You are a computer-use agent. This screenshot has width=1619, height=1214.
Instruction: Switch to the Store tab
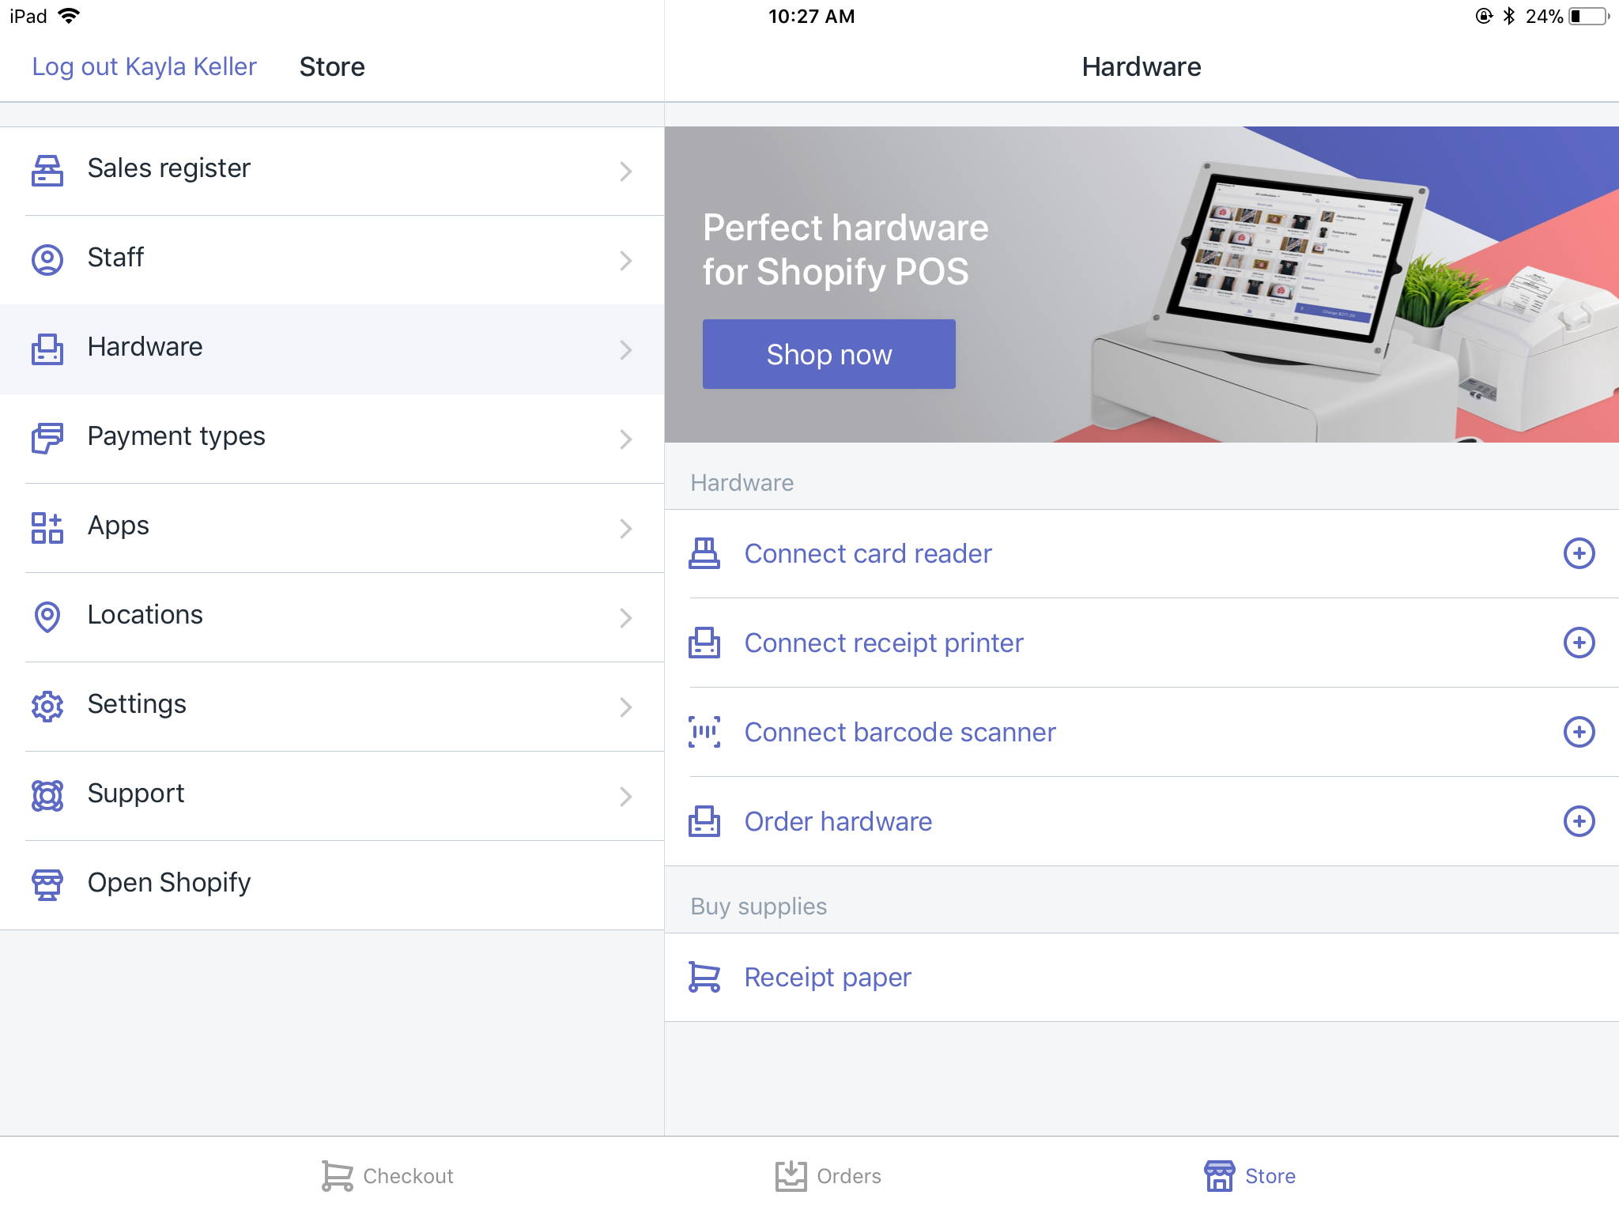(1249, 1176)
